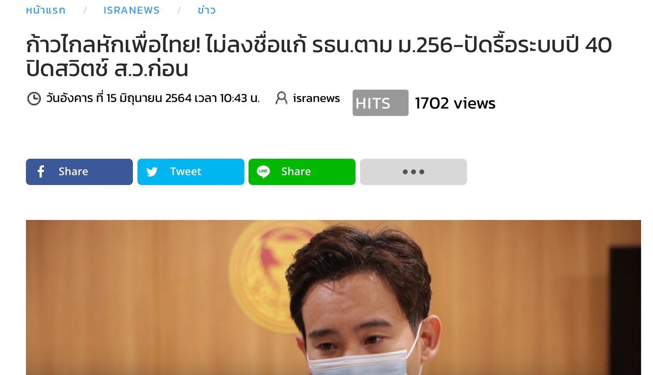Click the 1702 views counter
Screen dimensions: 653x375
coord(455,103)
